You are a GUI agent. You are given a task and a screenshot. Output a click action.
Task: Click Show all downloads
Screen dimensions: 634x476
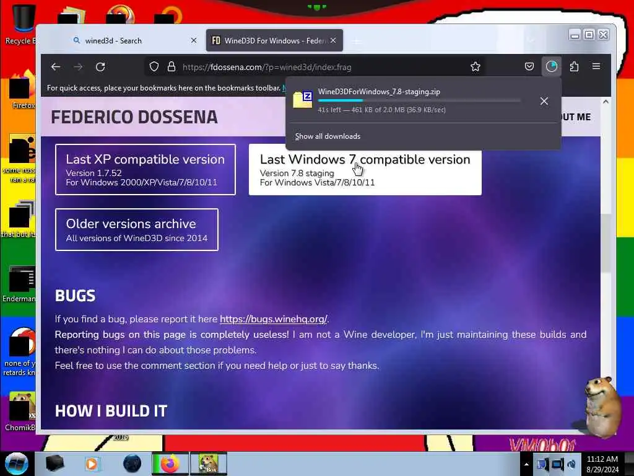(328, 136)
